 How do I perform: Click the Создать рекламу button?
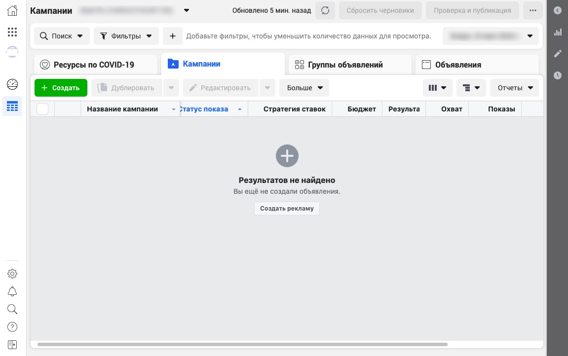coord(287,209)
